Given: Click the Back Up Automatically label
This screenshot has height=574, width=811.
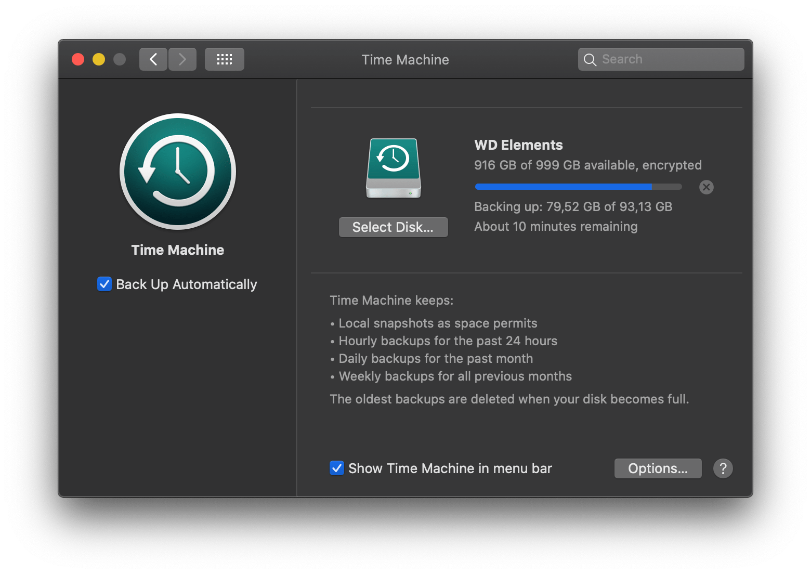Looking at the screenshot, I should point(187,284).
